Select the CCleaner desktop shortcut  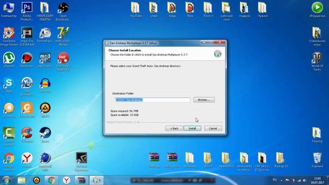pos(27,135)
